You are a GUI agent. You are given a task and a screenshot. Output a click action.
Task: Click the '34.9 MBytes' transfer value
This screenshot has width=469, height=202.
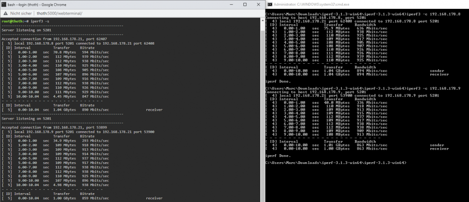[65, 141]
